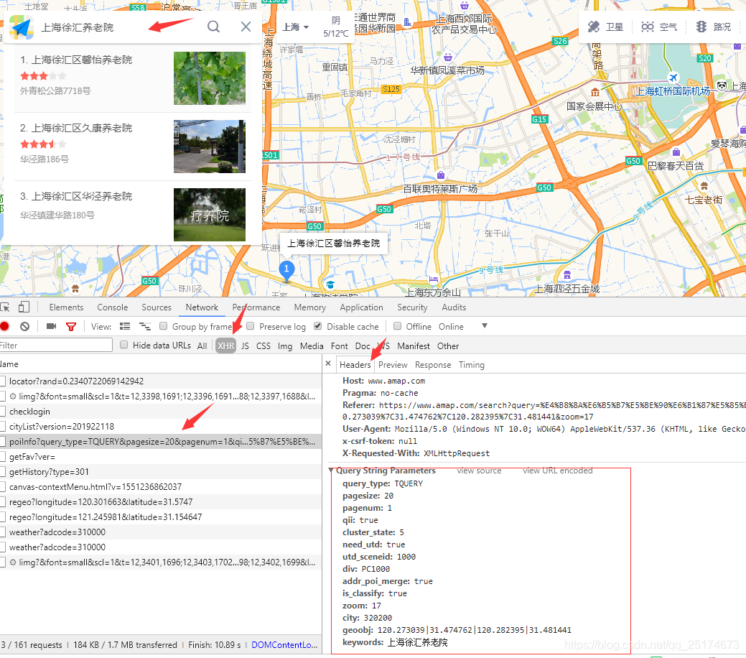Toggle the device toolbar icon

pyautogui.click(x=24, y=307)
